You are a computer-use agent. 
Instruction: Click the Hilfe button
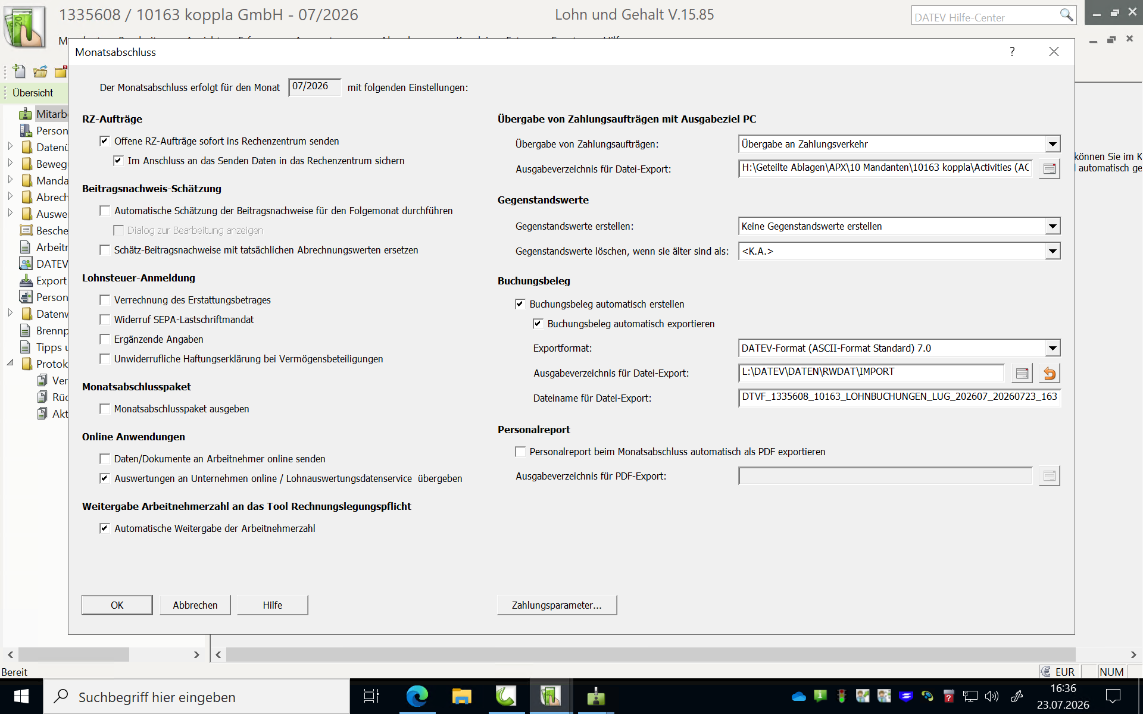coord(273,605)
